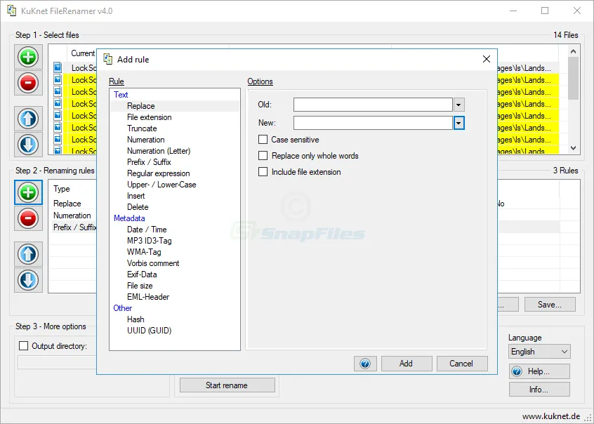594x424 pixels.
Task: Enable the Case sensitive checkbox
Action: (263, 140)
